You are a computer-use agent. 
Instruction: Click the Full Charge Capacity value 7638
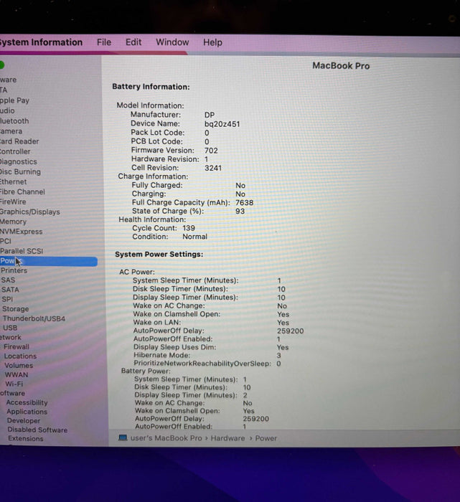point(245,203)
